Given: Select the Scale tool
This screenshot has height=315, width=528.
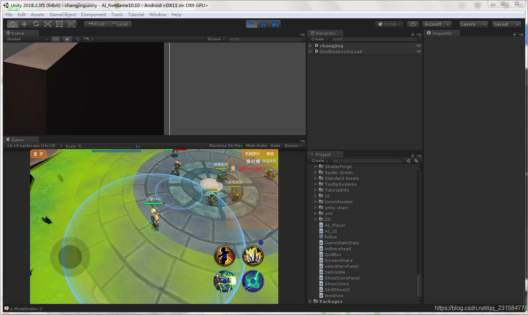Looking at the screenshot, I should pos(48,24).
